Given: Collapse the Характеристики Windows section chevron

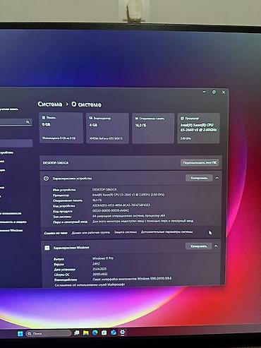Looking at the screenshot, I should click(216, 246).
